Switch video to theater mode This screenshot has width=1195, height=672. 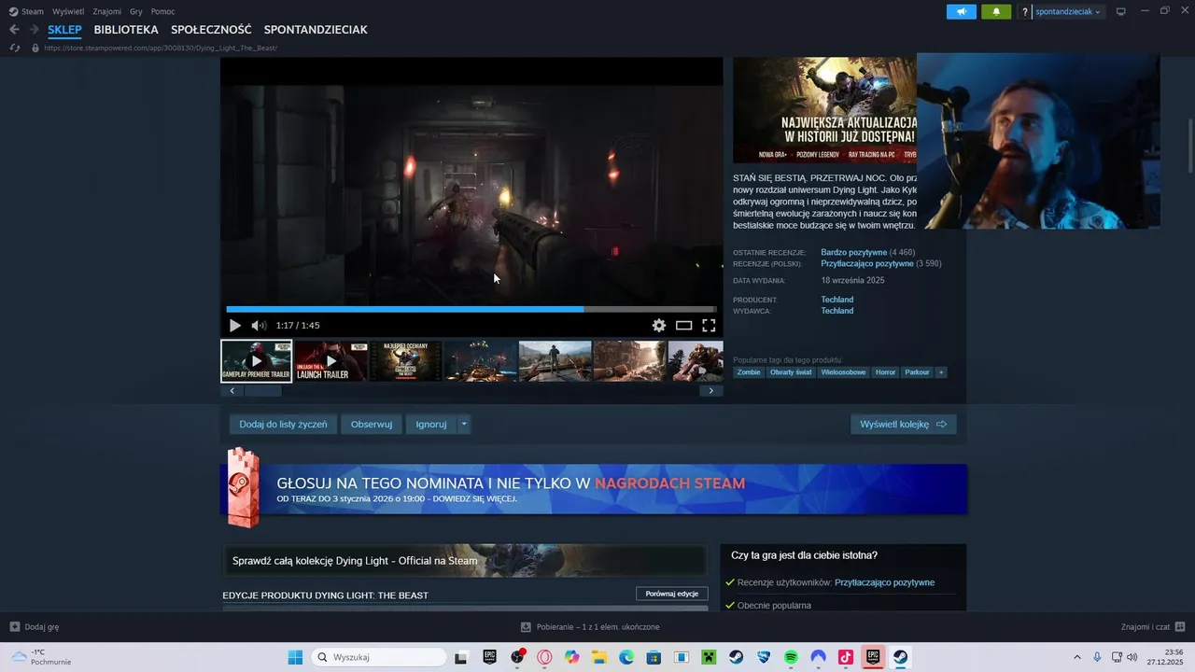pyautogui.click(x=684, y=326)
